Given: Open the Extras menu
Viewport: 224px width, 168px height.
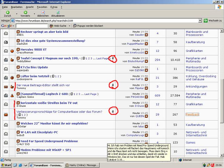Looking at the screenshot, I should (x=54, y=7).
